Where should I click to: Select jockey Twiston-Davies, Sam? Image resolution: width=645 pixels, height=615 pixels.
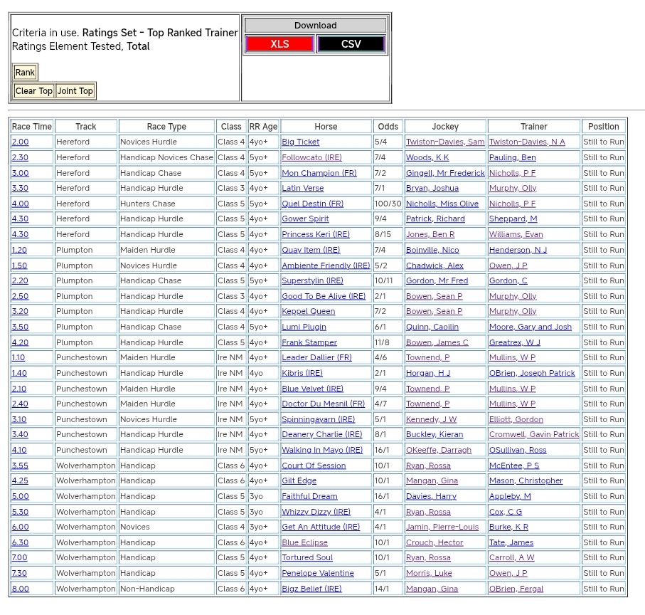(445, 142)
